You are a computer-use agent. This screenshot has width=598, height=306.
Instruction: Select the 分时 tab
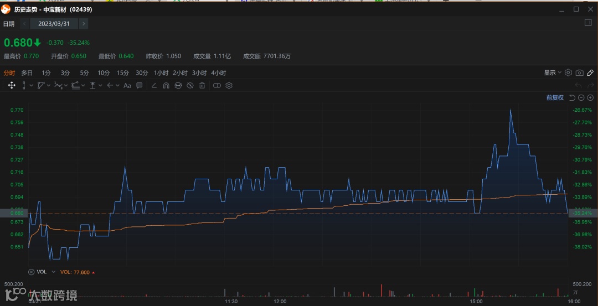(x=9, y=73)
